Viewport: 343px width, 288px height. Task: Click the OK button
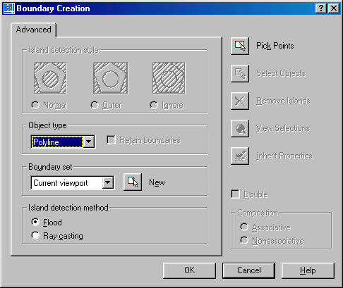pos(189,270)
